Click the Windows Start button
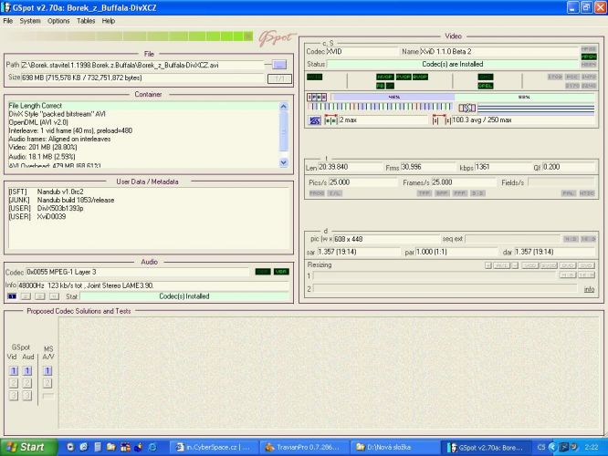Screen dimensions: 608x456 click(x=28, y=447)
